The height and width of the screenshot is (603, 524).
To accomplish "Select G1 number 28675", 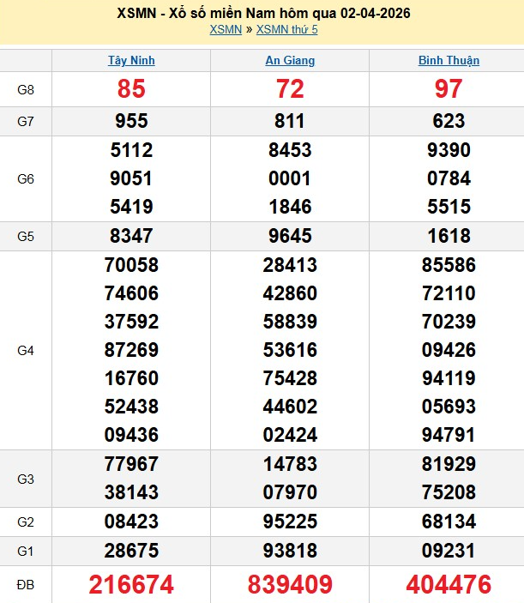I will click(131, 551).
